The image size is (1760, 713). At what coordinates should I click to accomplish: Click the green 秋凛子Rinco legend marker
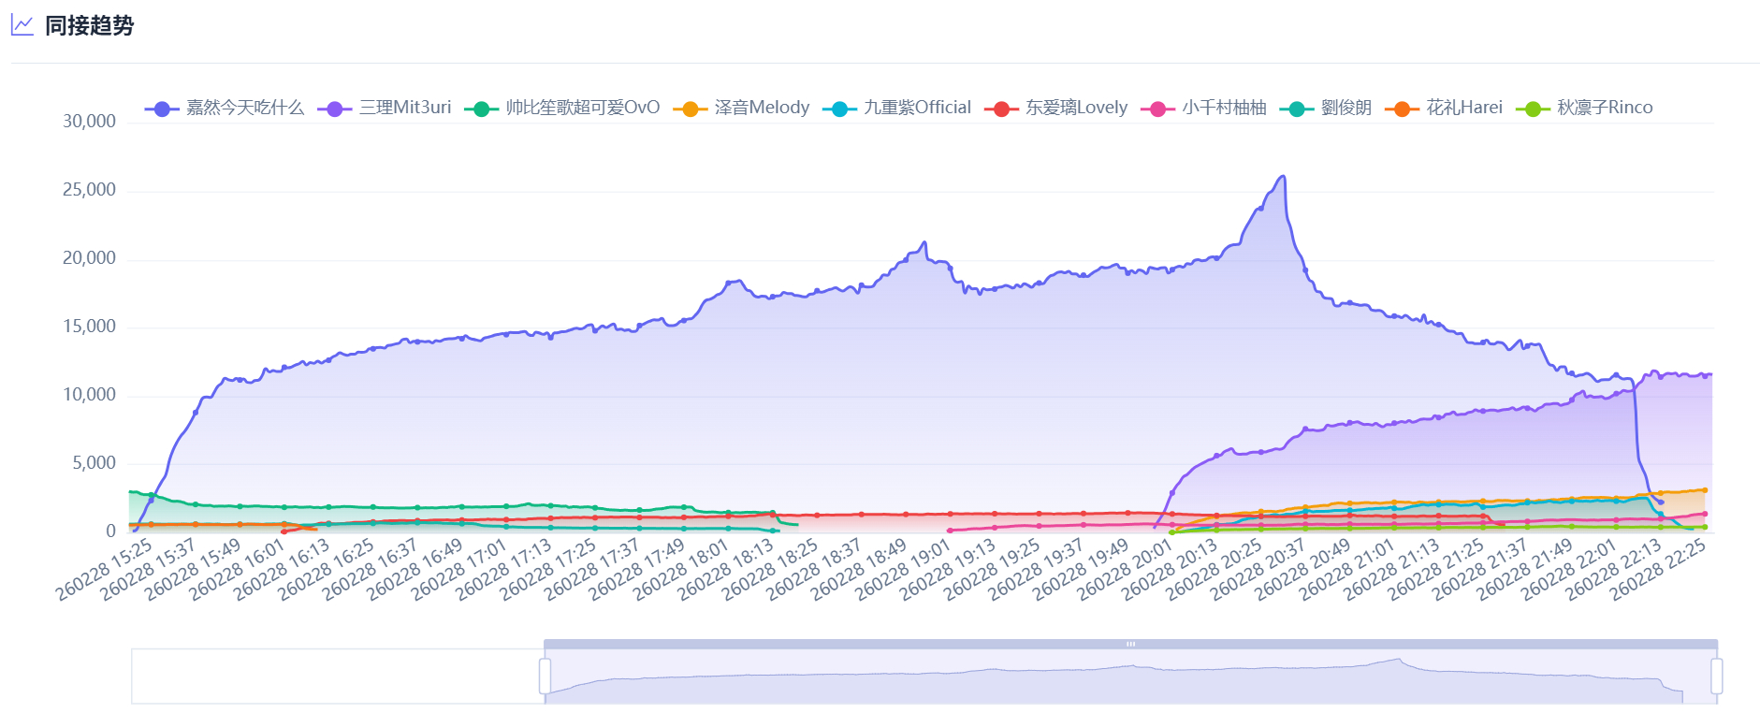(1533, 109)
